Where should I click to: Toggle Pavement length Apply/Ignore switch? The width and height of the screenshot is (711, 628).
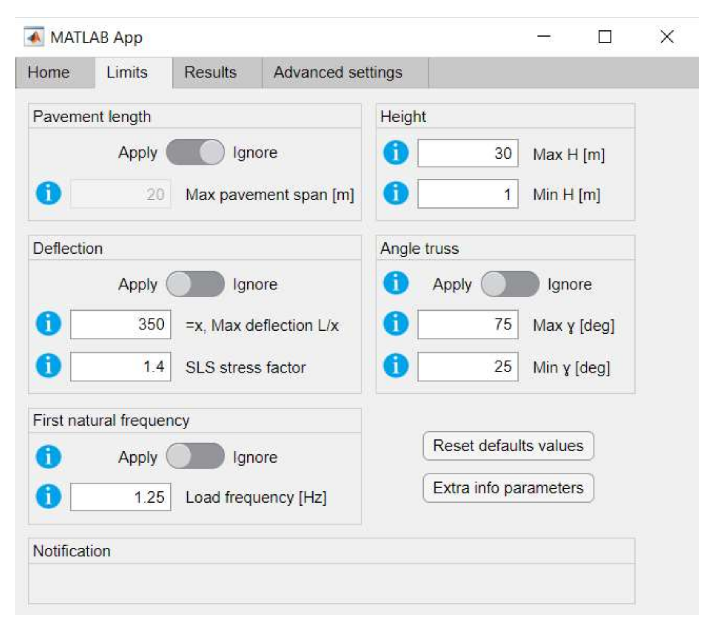pyautogui.click(x=195, y=152)
